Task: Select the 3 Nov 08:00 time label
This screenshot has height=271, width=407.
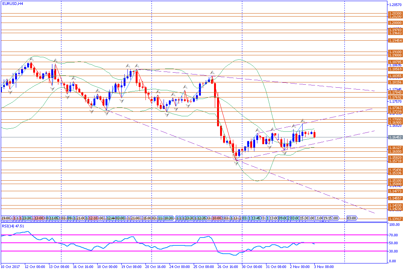Action: click(x=324, y=266)
